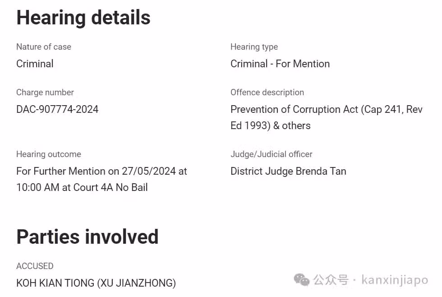Click the Parties involved heading

87,237
